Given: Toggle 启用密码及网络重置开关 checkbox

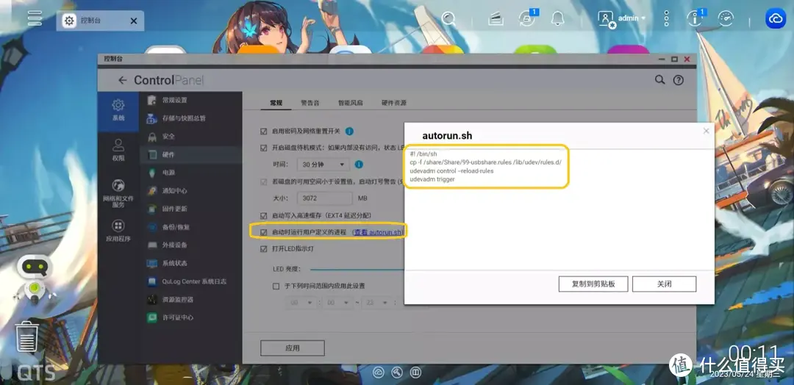Looking at the screenshot, I should coord(263,131).
